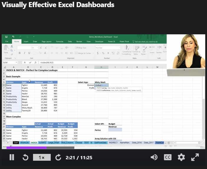Viewport: 207px width, 169px height.
Task: Click the Increase Decimal icon
Action: [x=113, y=53]
